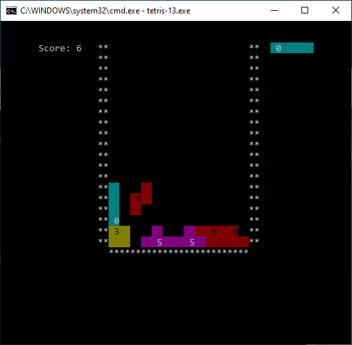The height and width of the screenshot is (345, 352).
Task: Click the rightmost 6 label on red piece
Action: click(x=235, y=231)
